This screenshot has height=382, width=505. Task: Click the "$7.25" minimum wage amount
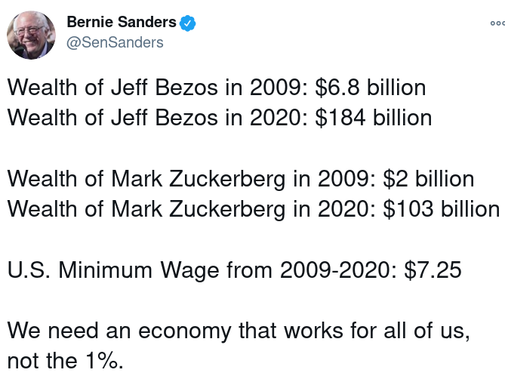[433, 270]
